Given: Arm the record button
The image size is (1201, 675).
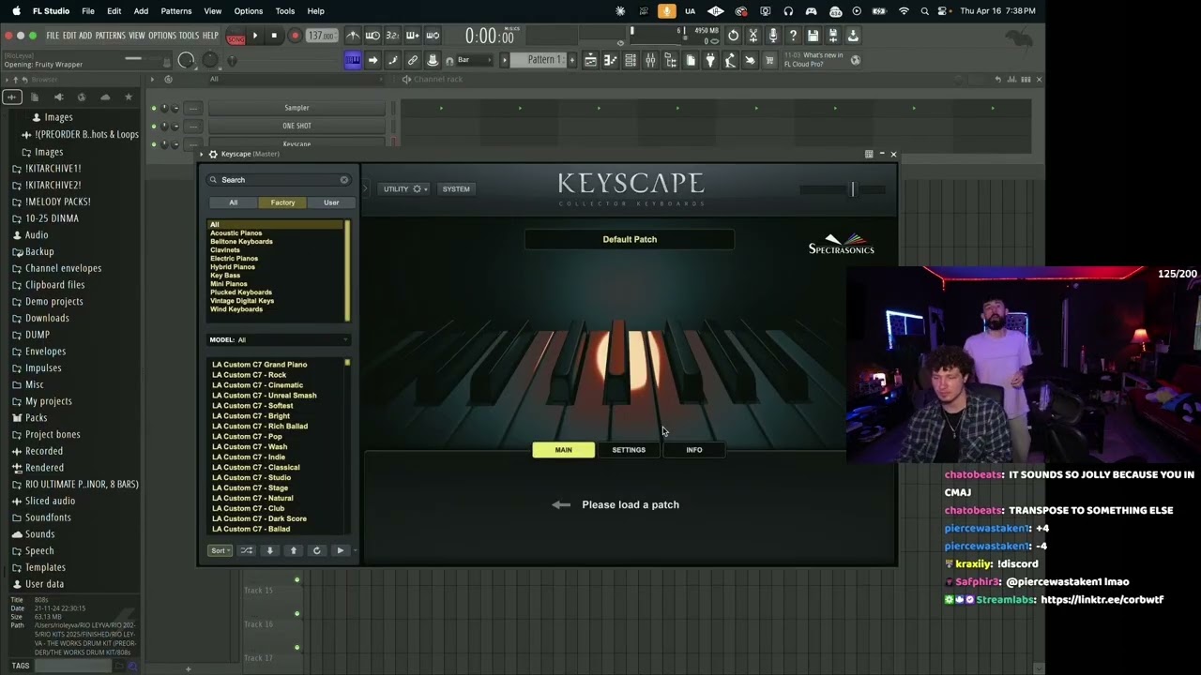Looking at the screenshot, I should pos(295,36).
